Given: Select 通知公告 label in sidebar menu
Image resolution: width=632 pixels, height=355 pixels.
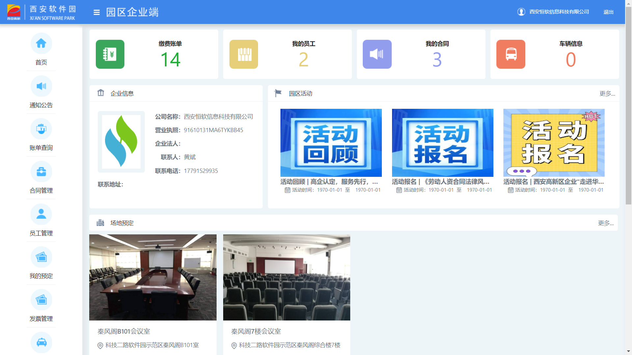Looking at the screenshot, I should (x=41, y=105).
